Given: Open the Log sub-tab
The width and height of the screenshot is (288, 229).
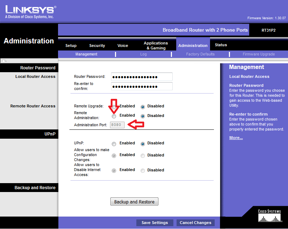Looking at the screenshot, I should coord(143,54).
